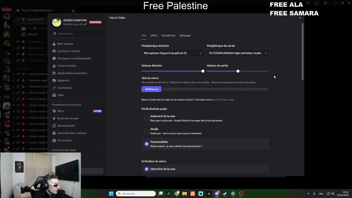This screenshot has width=352, height=198.
Task: Open the Windows Start menu
Action: 111,194
